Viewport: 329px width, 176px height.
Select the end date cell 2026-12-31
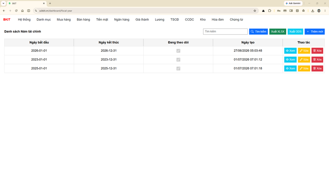click(109, 51)
